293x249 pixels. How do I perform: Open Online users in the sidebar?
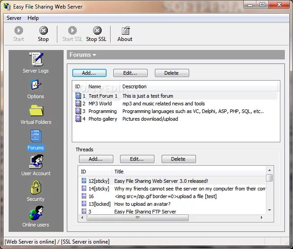[36, 213]
